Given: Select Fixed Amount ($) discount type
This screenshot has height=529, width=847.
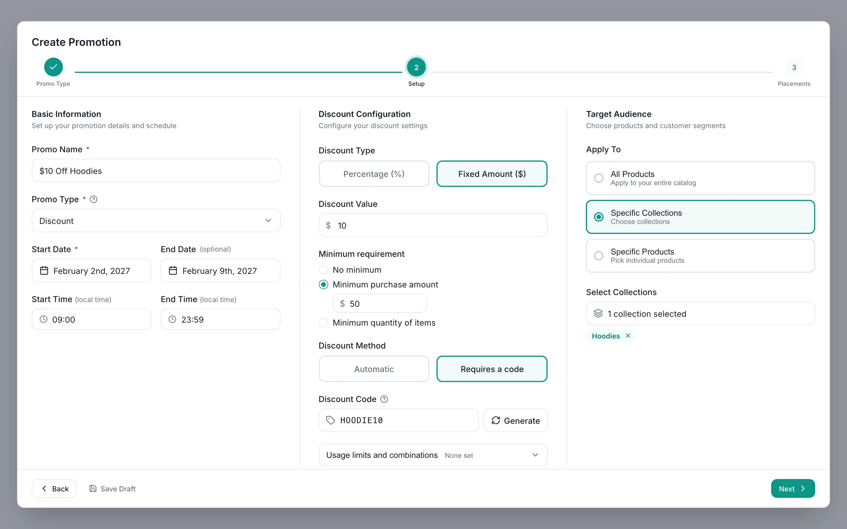Looking at the screenshot, I should point(492,174).
